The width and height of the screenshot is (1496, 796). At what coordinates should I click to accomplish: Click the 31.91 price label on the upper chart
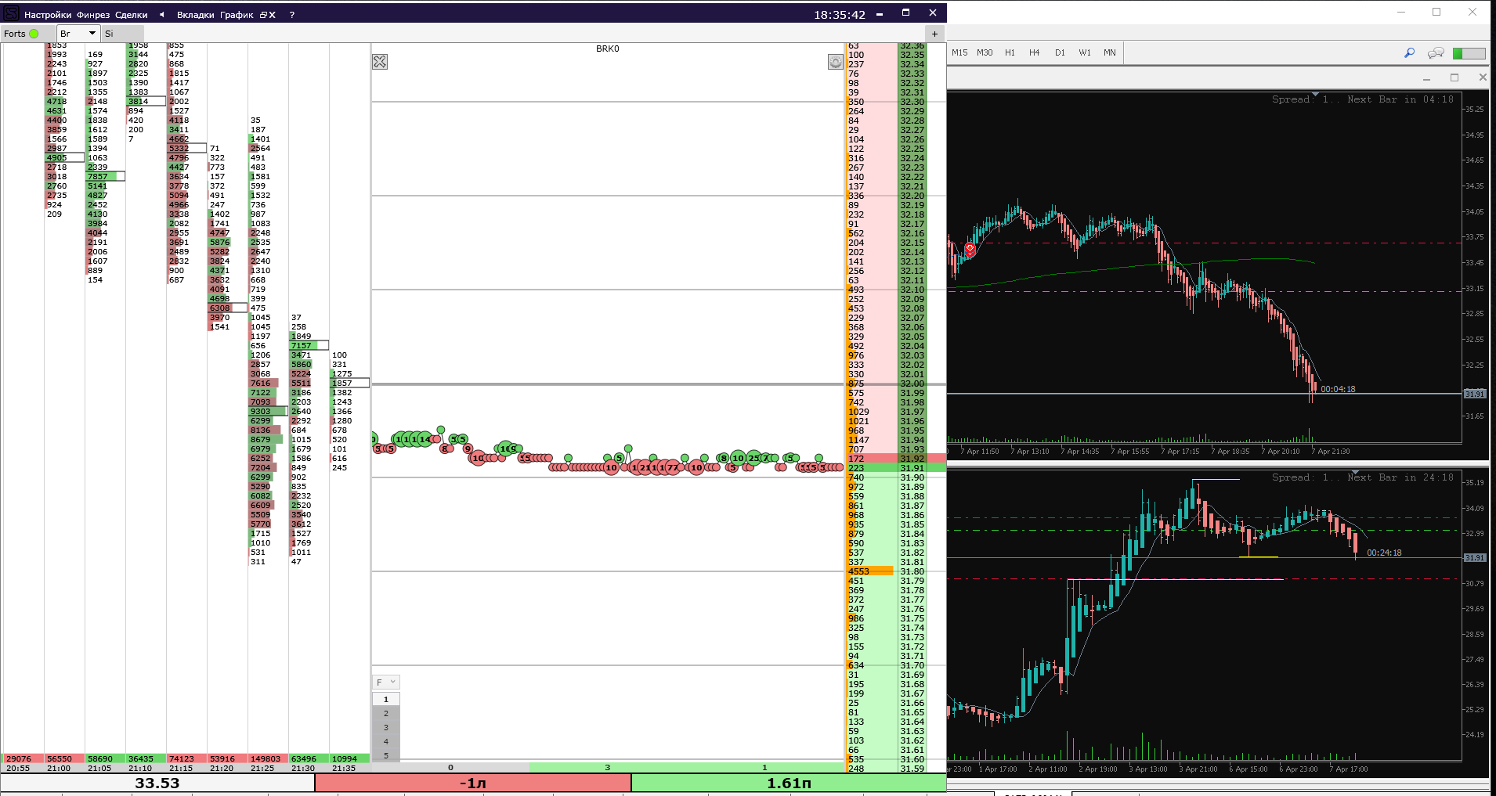tap(1475, 394)
